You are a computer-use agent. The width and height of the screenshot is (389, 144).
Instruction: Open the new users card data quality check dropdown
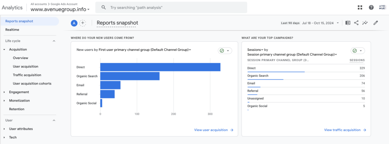tap(225, 51)
